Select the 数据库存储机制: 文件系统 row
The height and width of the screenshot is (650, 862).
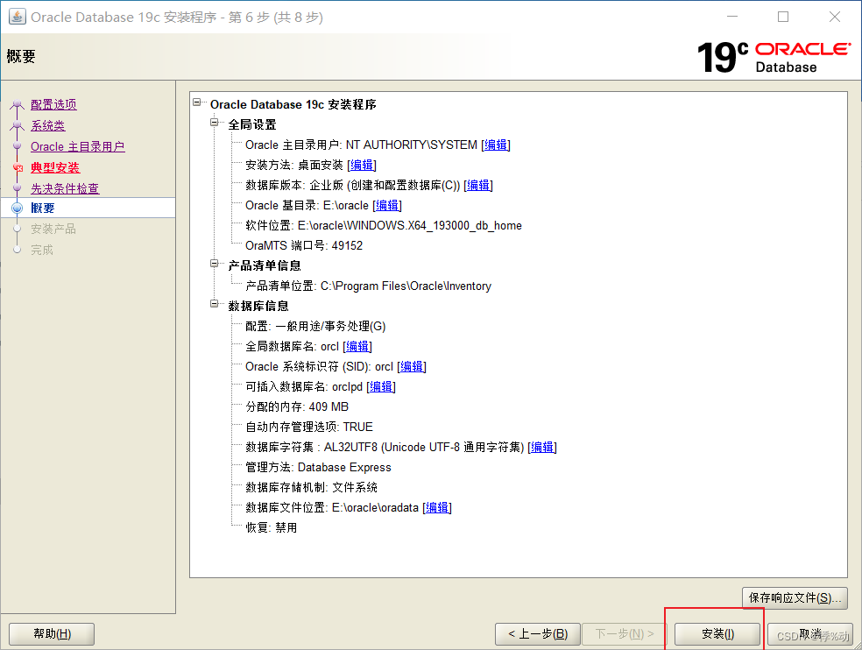pos(311,488)
